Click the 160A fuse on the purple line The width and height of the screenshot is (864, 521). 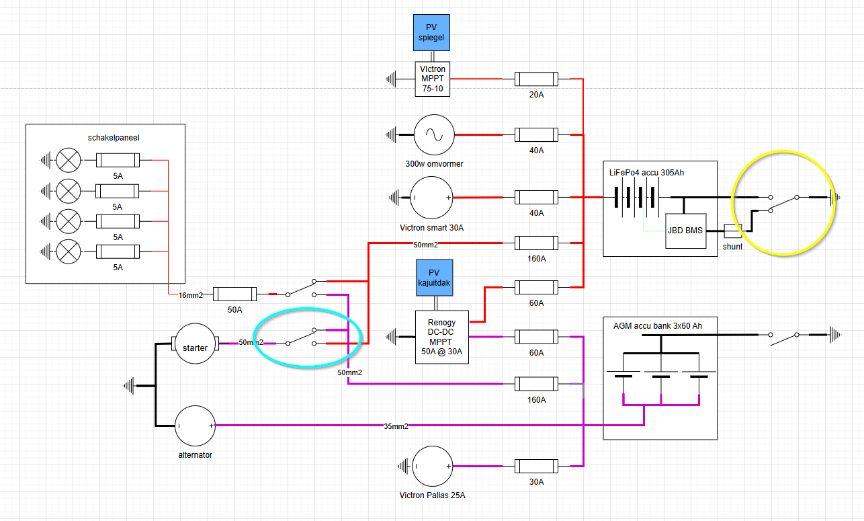536,384
